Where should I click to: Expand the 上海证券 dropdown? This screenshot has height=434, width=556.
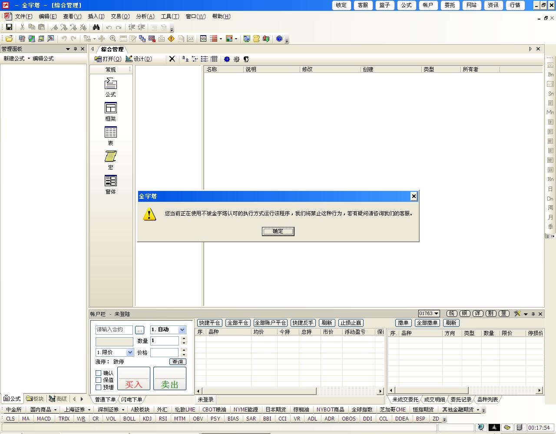coord(89,410)
